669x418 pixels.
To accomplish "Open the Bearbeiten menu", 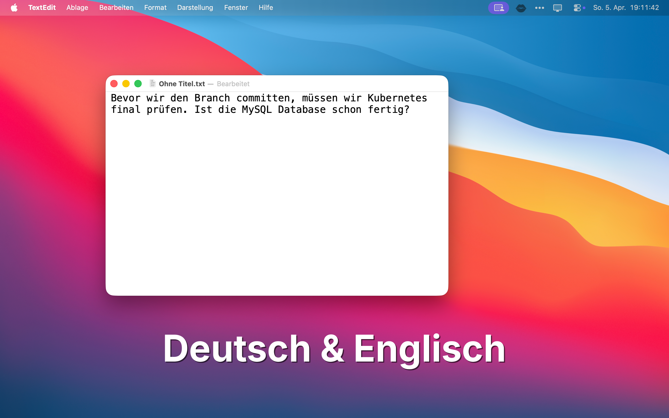I will [x=116, y=8].
